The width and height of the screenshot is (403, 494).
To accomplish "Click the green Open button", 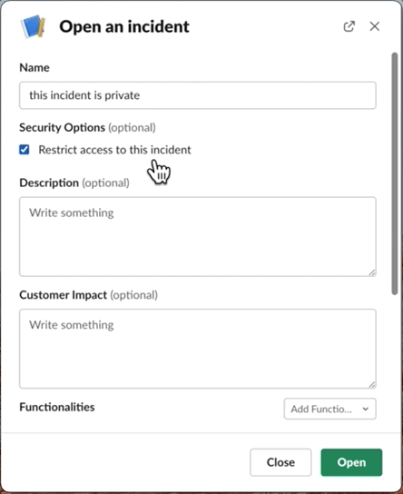I will click(351, 462).
